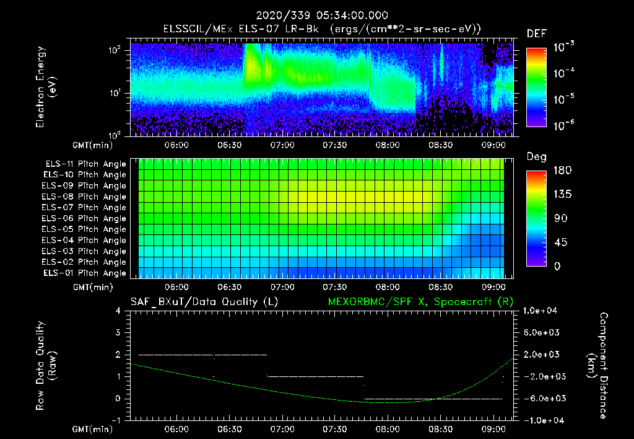This screenshot has height=439, width=634.
Task: Select the ELS-09 Pitch Angle row label
Action: (84, 186)
